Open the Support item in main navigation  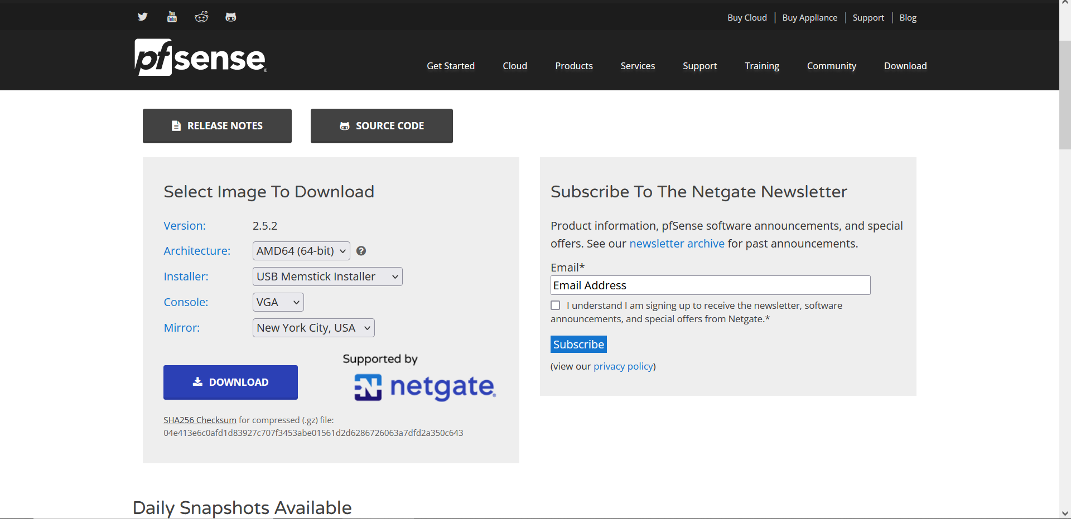coord(700,66)
